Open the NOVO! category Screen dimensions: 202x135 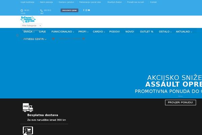(130, 32)
